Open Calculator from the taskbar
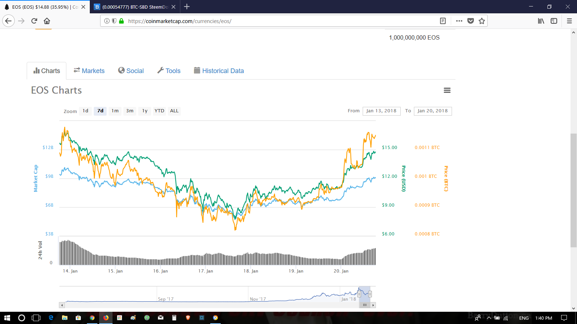577x324 pixels. pos(174,318)
